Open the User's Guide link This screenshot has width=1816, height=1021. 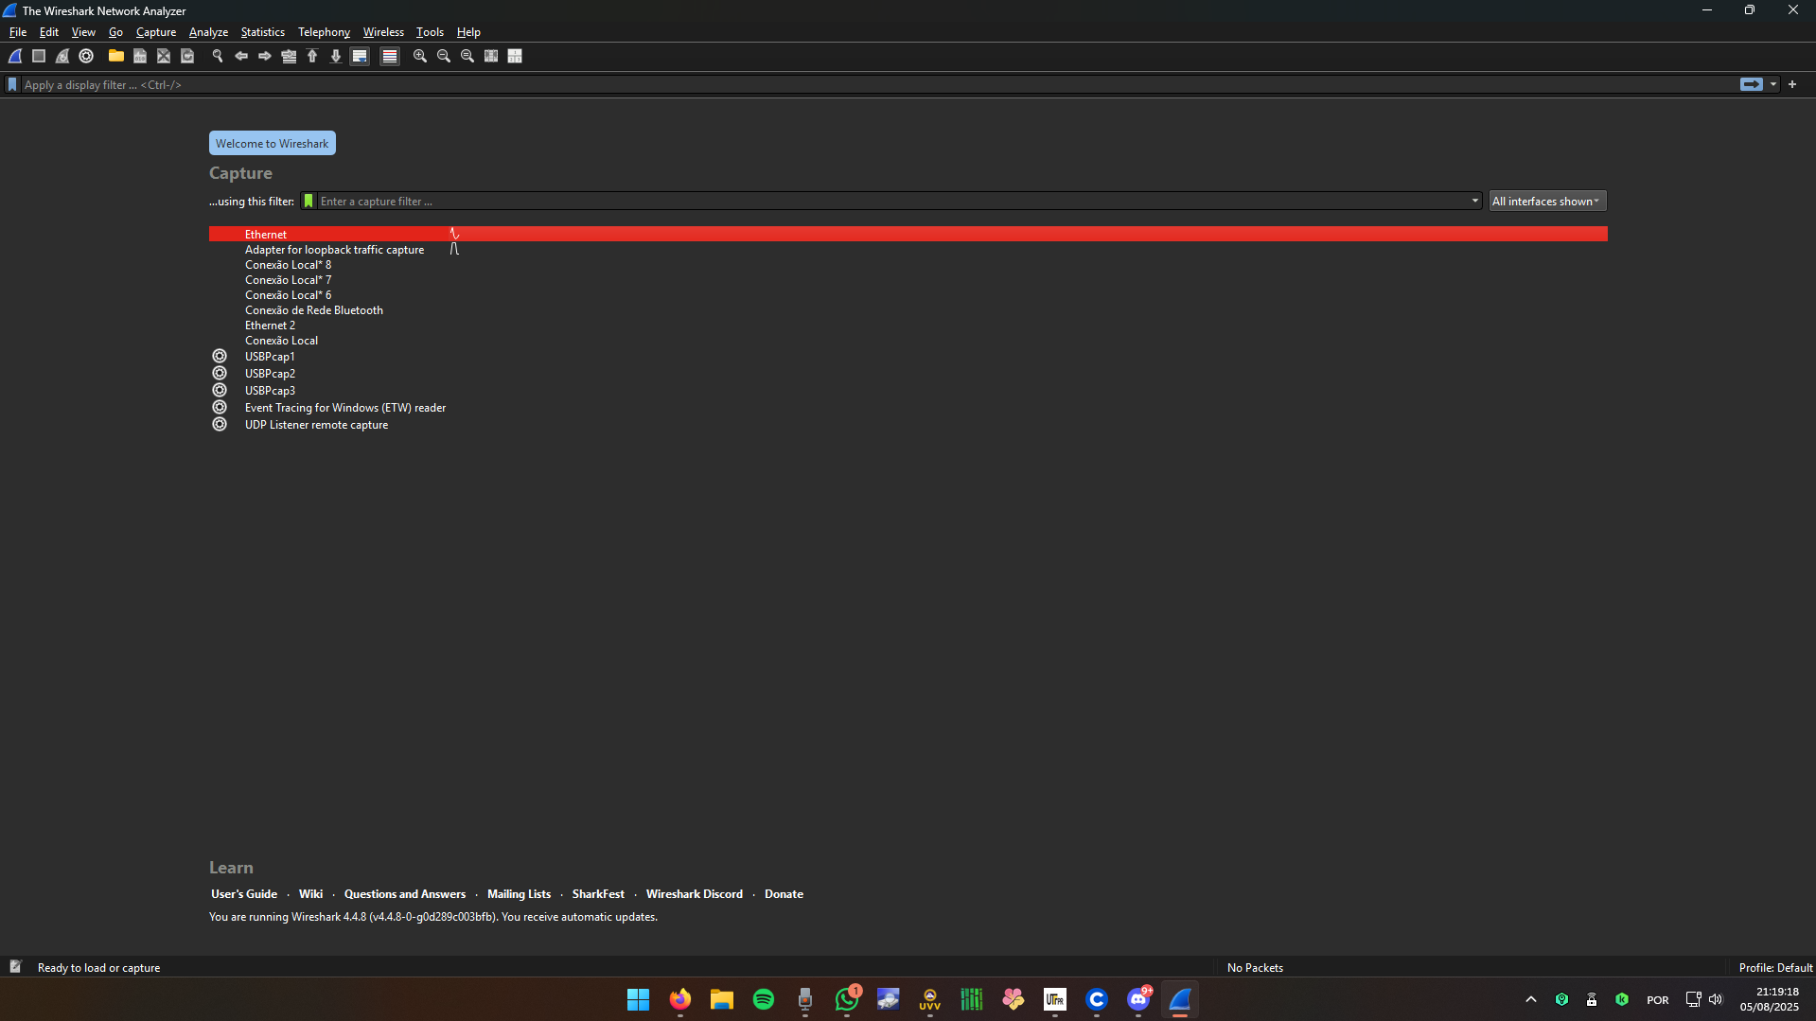click(244, 894)
